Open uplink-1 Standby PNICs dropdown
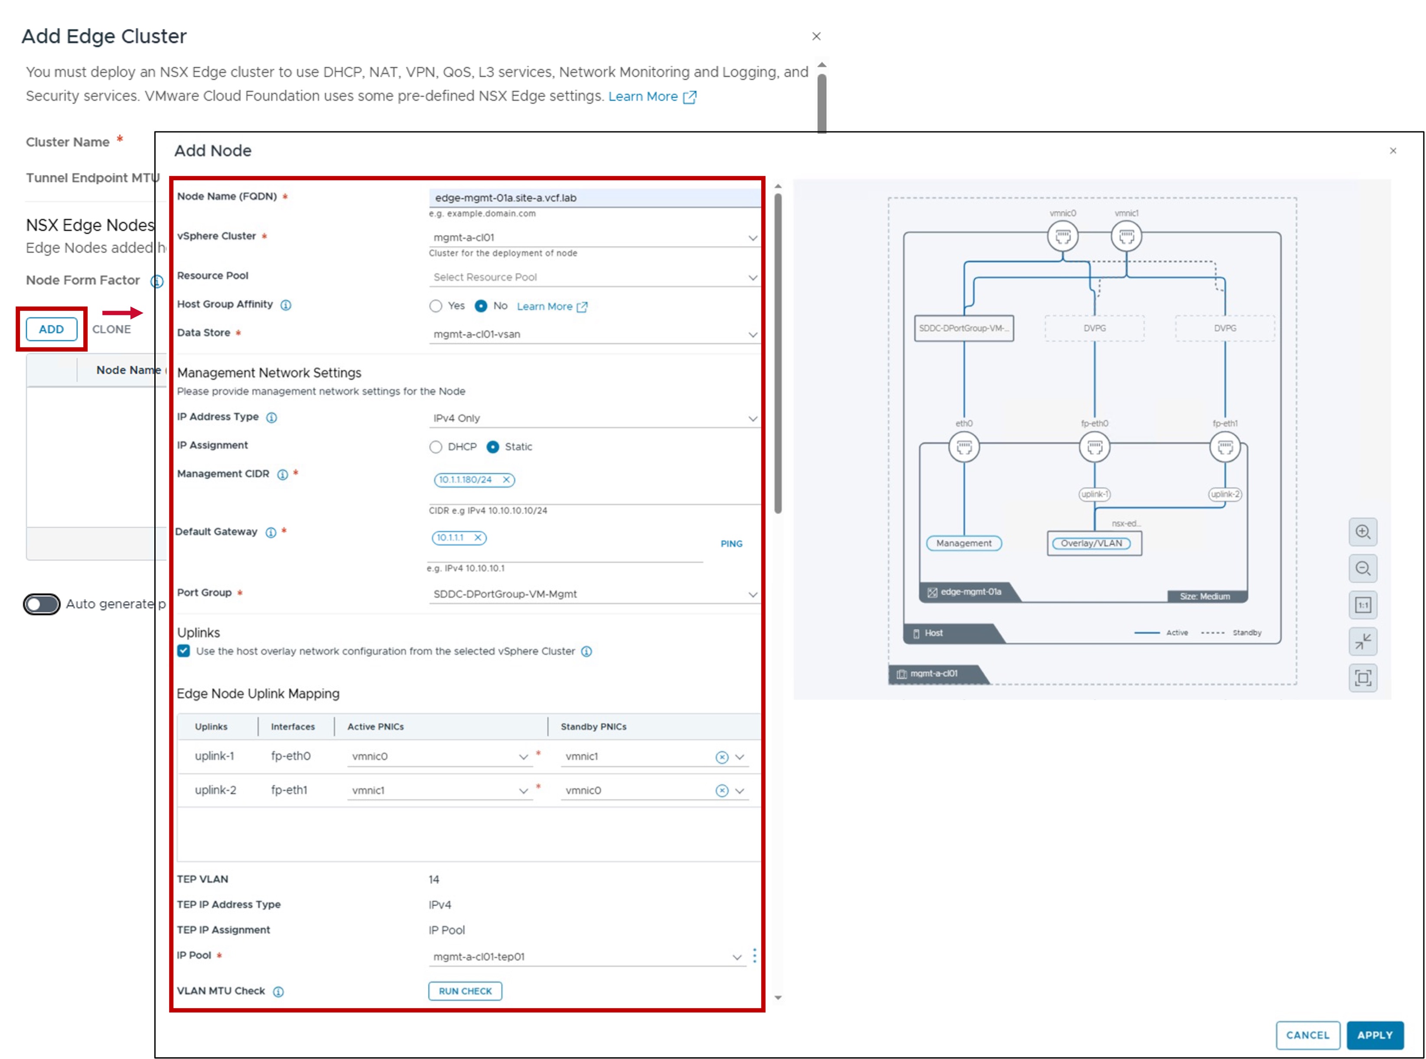1426x1059 pixels. point(740,758)
